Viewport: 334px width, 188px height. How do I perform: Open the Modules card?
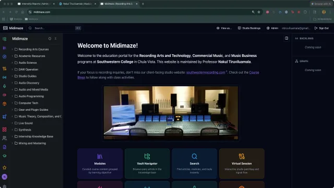tap(100, 163)
